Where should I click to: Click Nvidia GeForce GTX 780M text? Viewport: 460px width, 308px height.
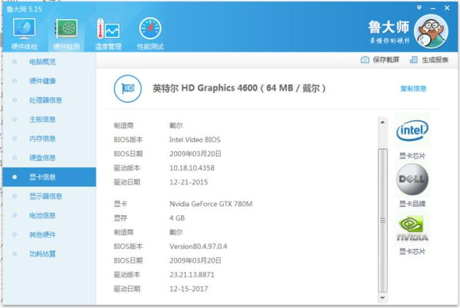pos(210,204)
